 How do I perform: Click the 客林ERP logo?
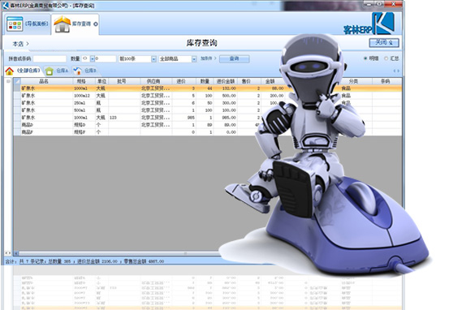(369, 24)
